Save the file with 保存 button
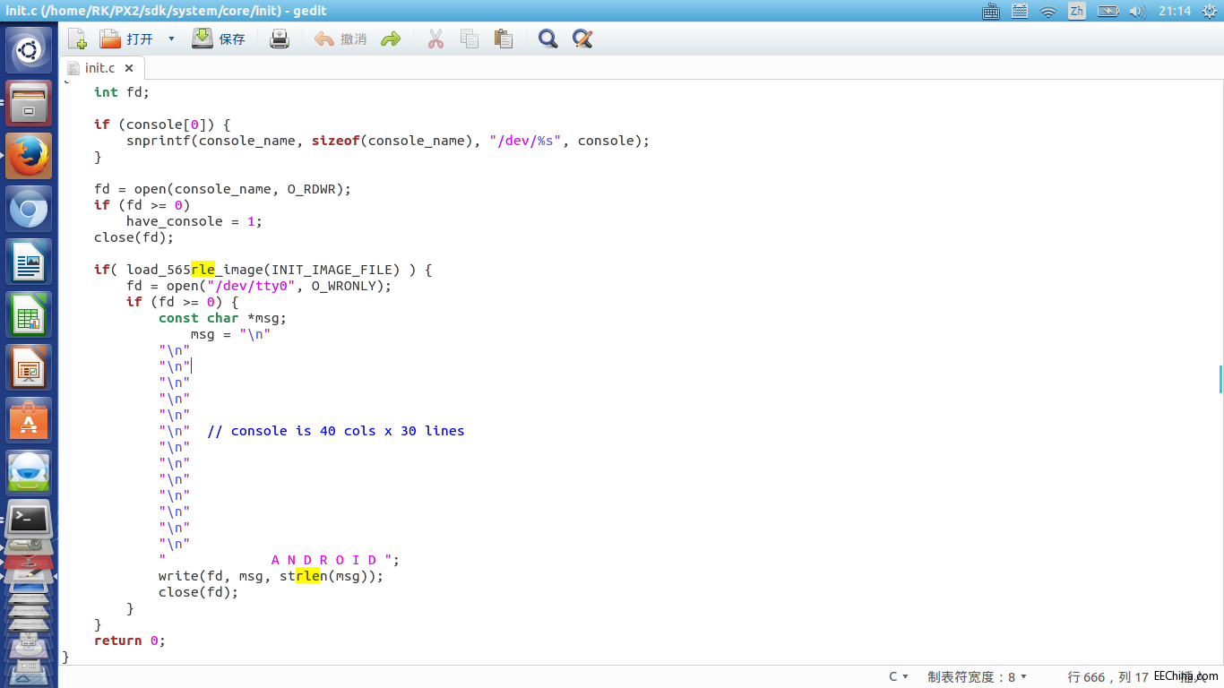Screen dimensions: 1224x688 click(219, 39)
